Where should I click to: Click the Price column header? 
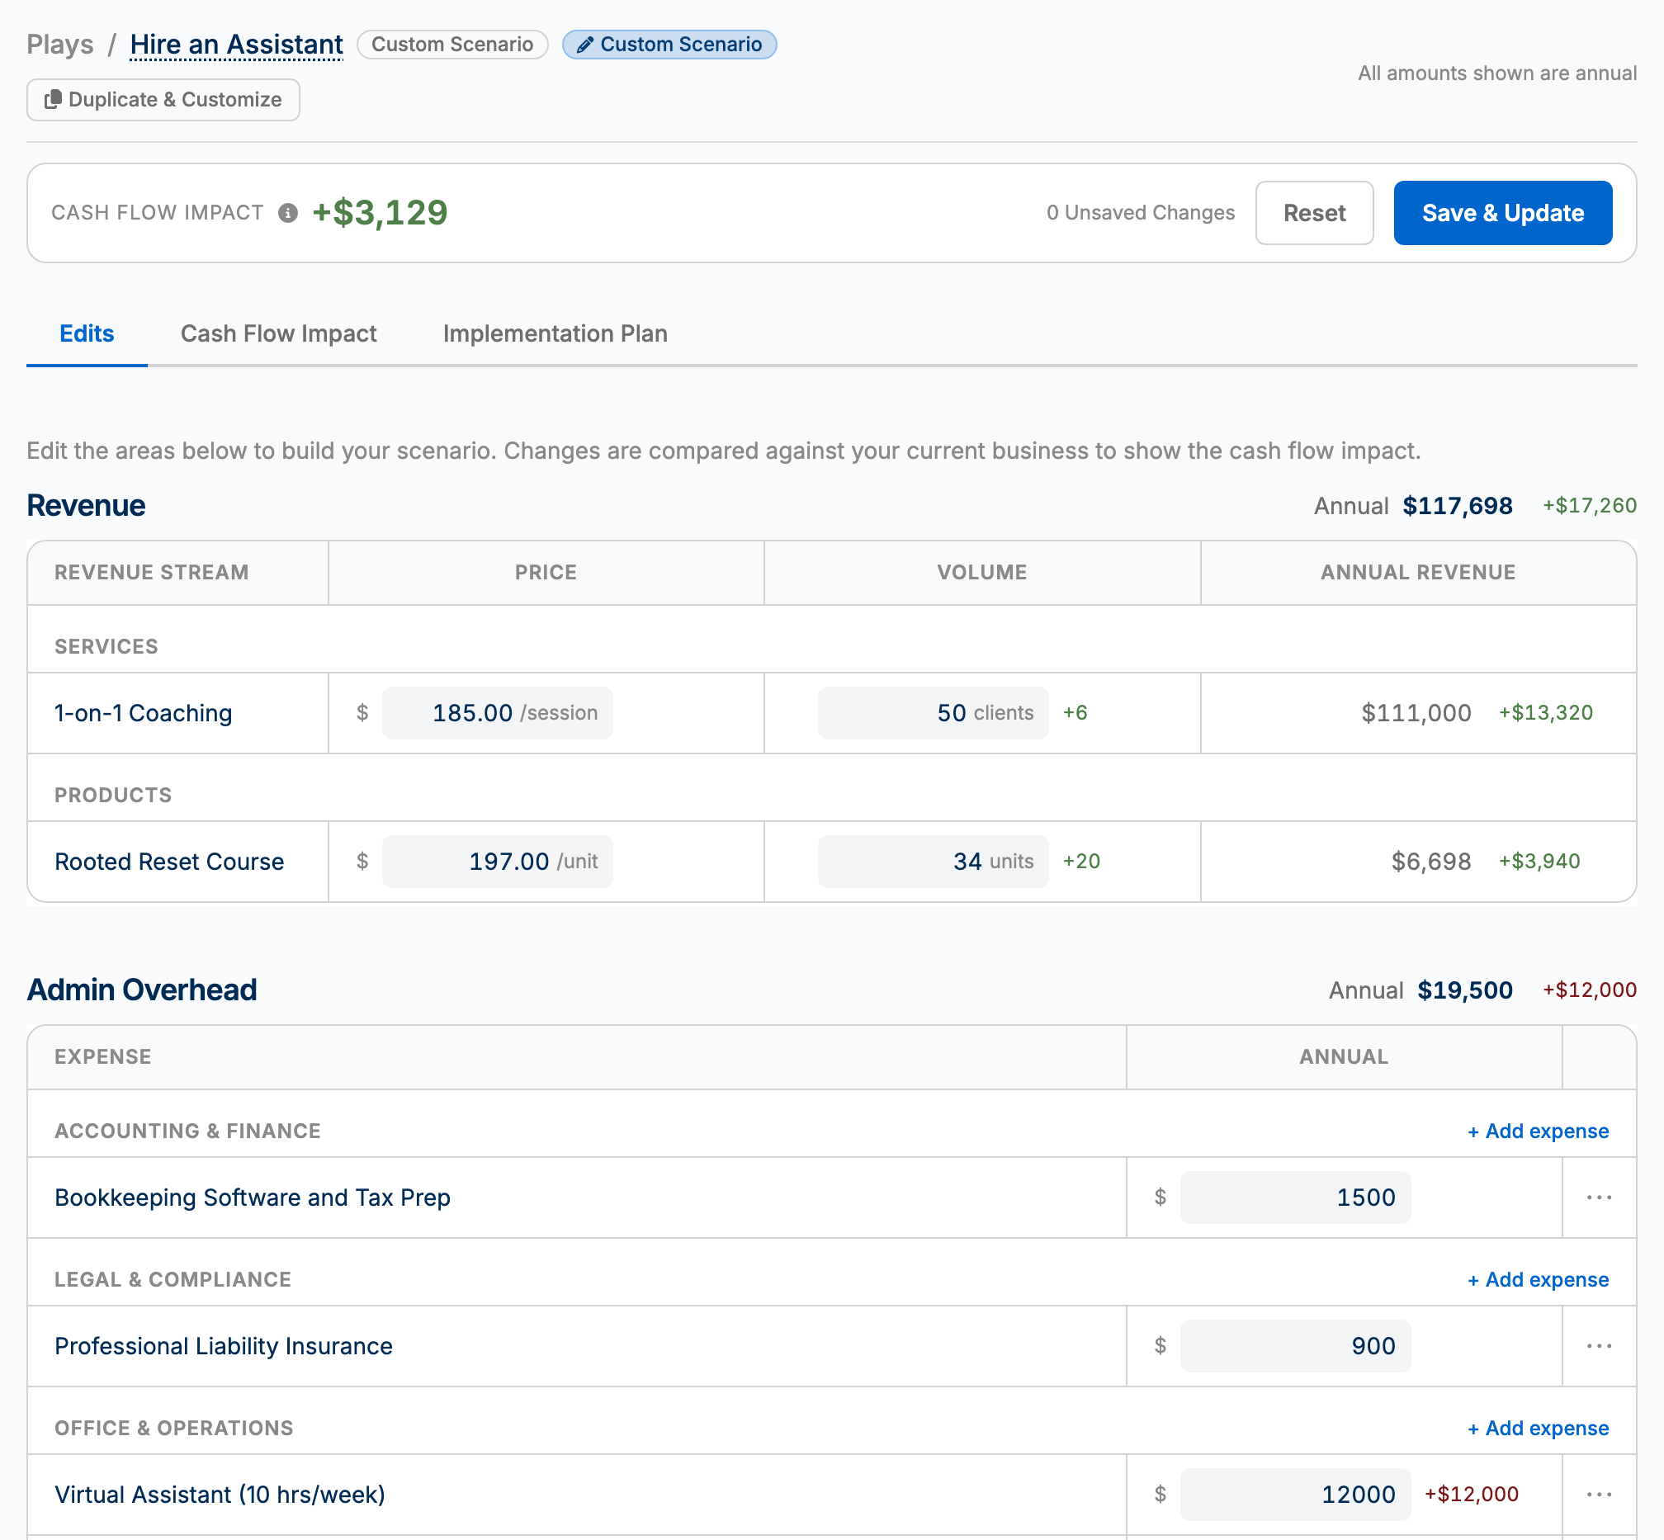point(546,573)
